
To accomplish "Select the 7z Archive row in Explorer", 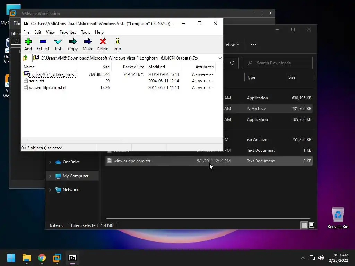I will (x=267, y=108).
